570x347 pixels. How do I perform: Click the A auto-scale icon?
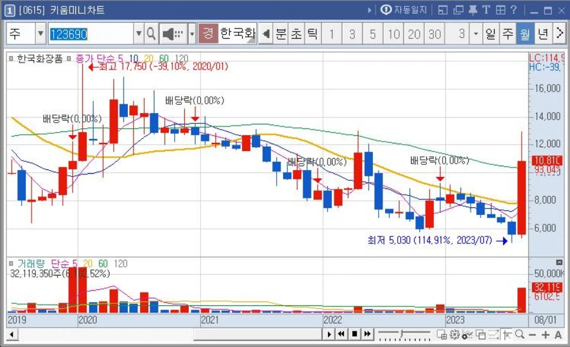coord(558,334)
